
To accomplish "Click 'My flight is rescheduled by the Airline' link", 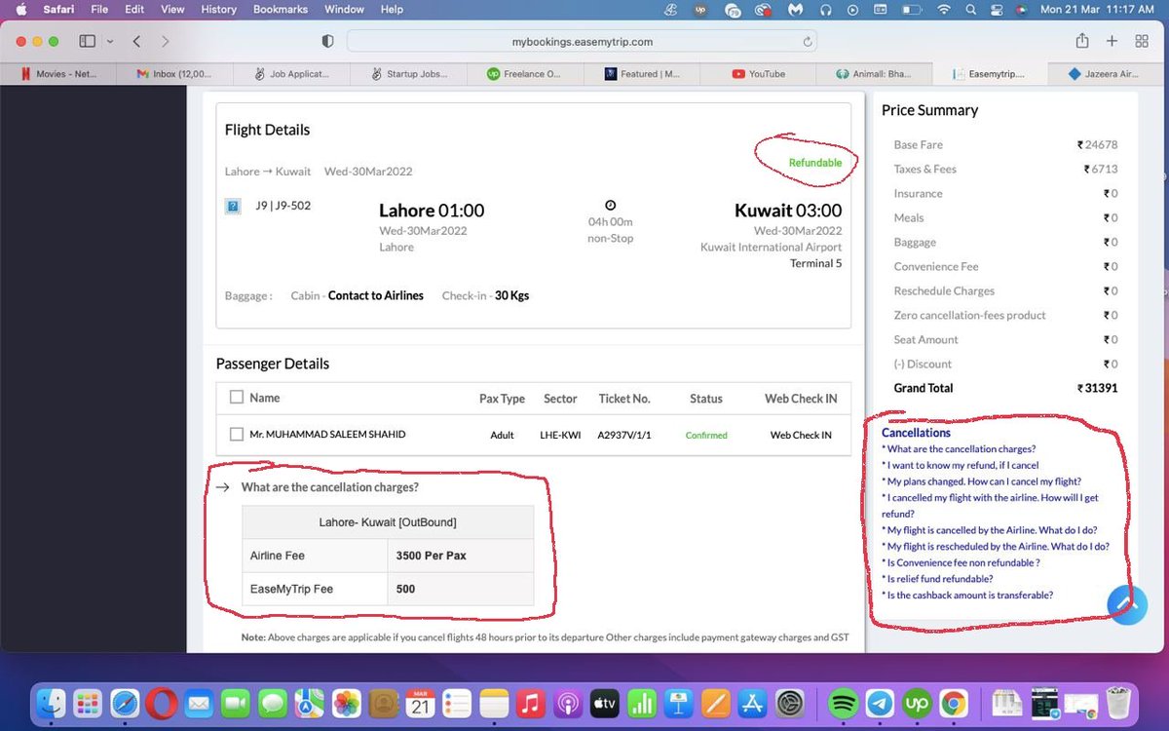I will pos(996,547).
